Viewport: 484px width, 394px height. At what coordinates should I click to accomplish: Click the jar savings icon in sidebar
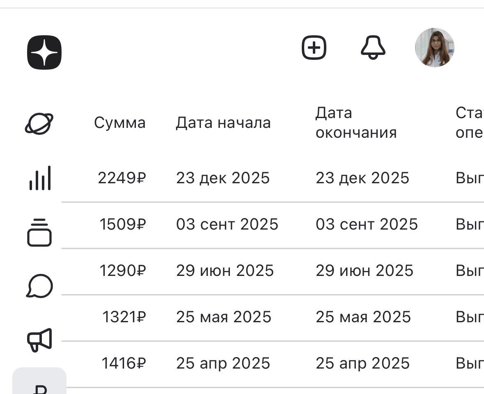tap(40, 232)
